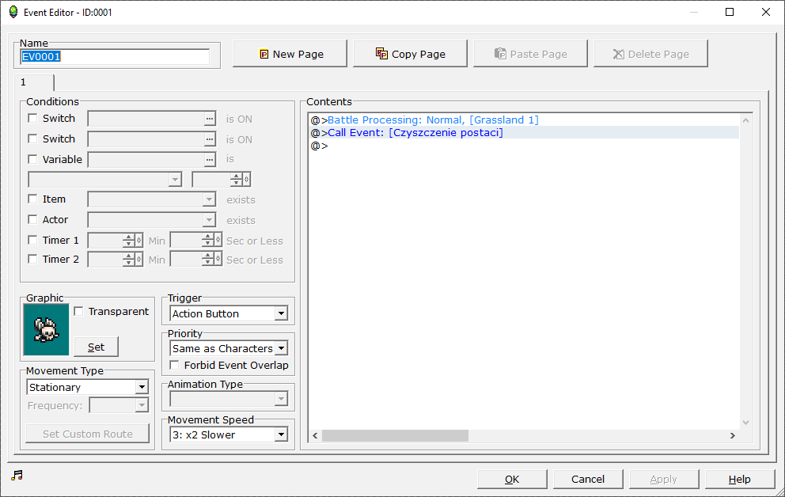
Task: Select the event Name input field
Action: click(x=115, y=56)
